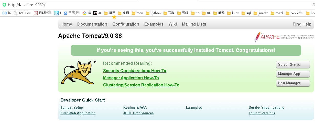Open Examples link under Developer Quick Start
The image size is (315, 124).
point(194,108)
